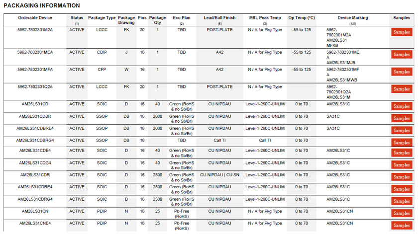Click Samples in the AM26LS31CDBRG4 row

pyautogui.click(x=402, y=143)
